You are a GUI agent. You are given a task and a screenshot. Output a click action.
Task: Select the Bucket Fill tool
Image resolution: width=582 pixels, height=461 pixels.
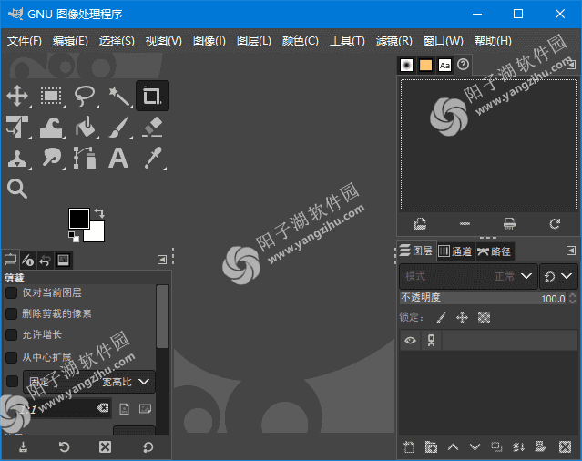[x=85, y=127]
